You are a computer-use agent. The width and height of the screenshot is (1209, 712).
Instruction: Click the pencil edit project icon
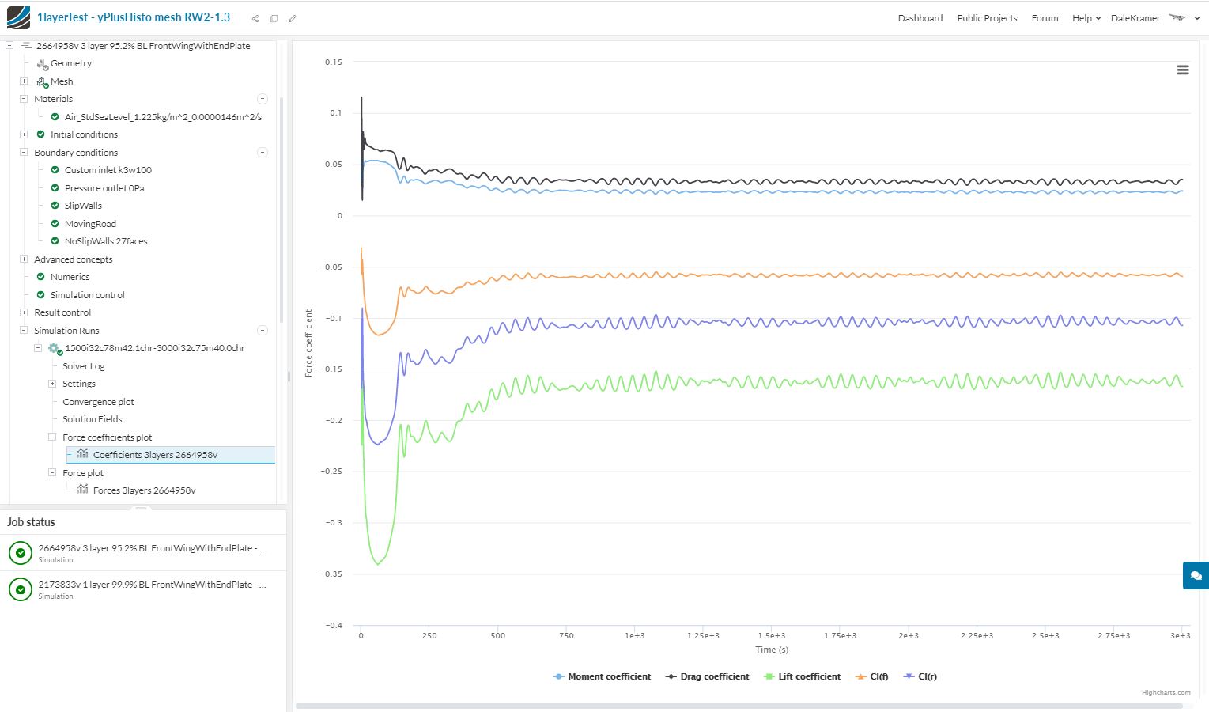[292, 18]
